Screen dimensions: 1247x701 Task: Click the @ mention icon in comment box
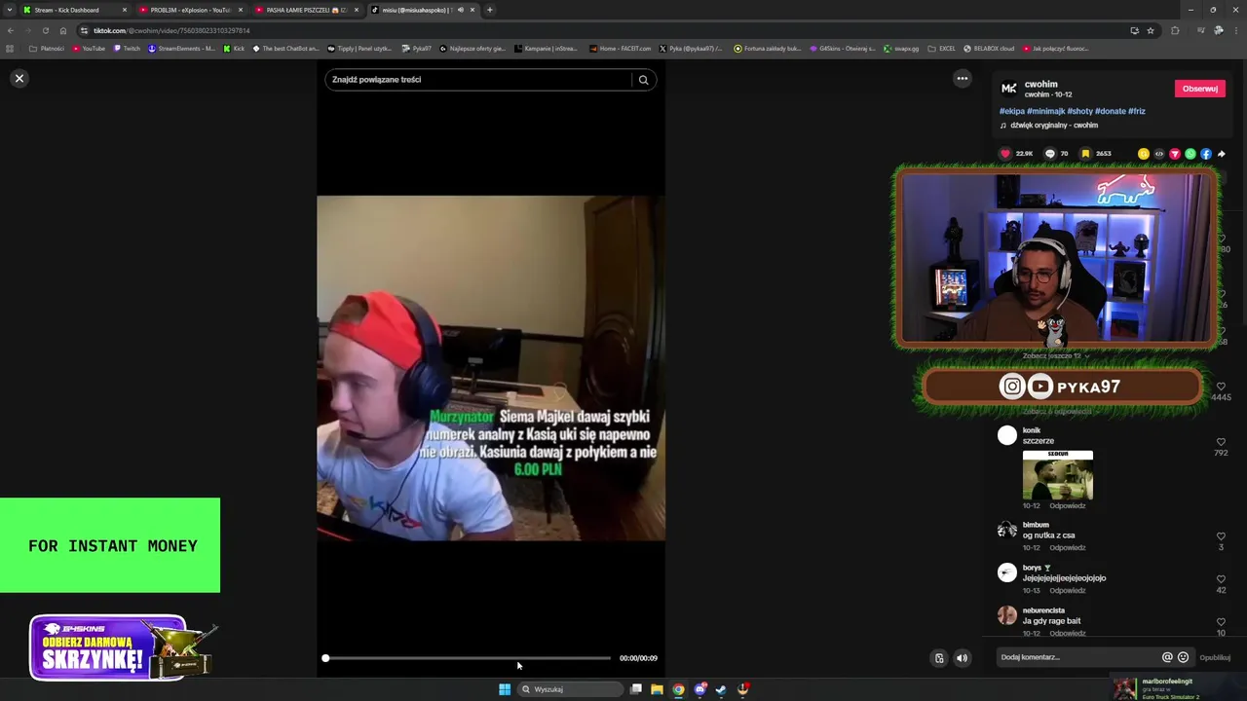pos(1167,657)
